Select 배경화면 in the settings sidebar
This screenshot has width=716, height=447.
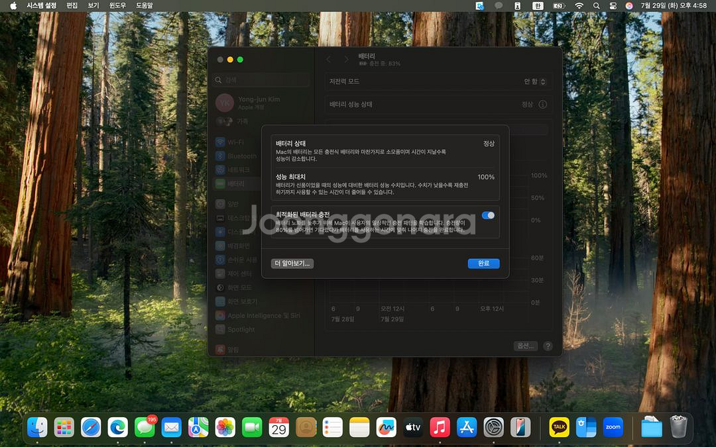tap(261, 246)
